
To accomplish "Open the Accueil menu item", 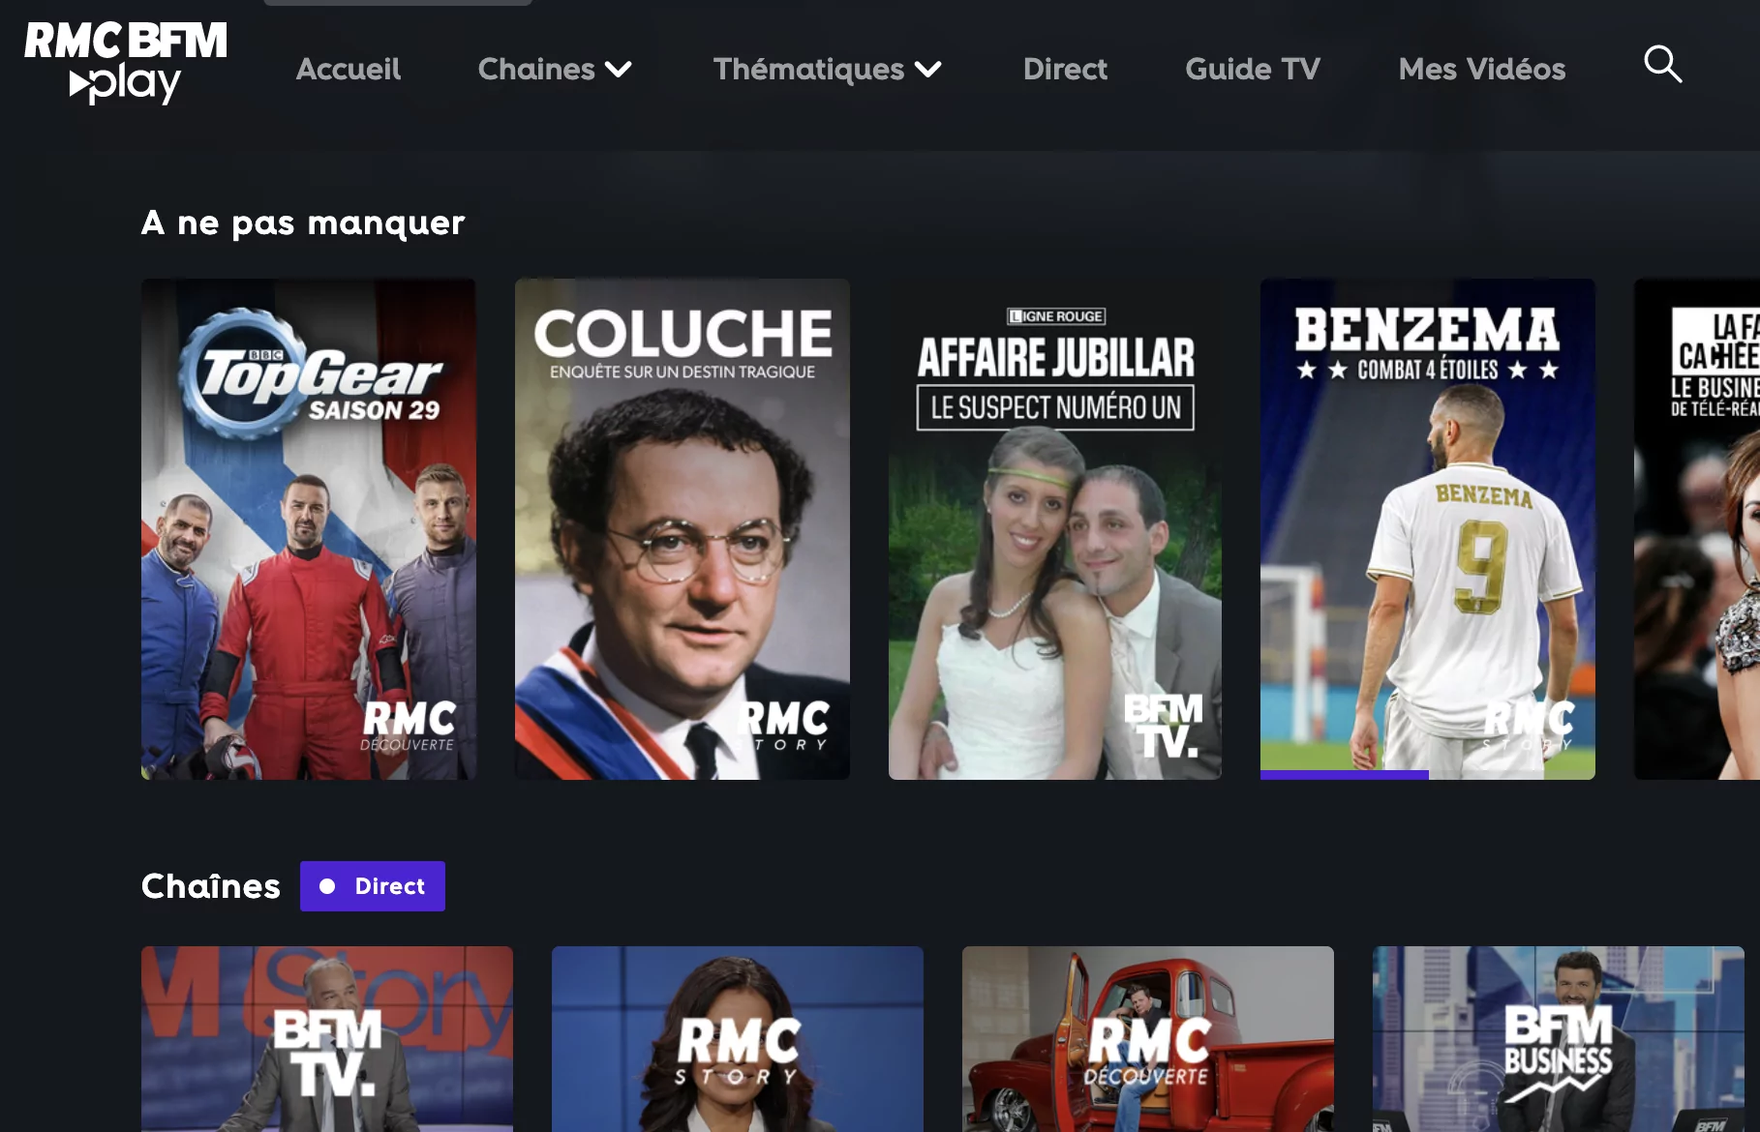I will [x=349, y=69].
